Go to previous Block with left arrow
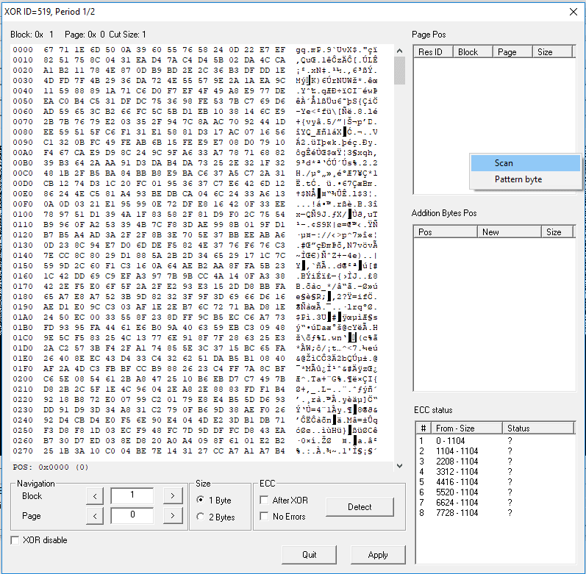This screenshot has height=574, width=586. pos(95,496)
